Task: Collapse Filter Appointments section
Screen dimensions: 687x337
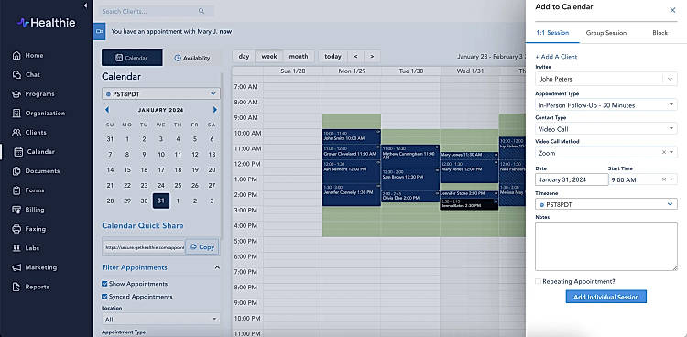Action: [x=217, y=267]
